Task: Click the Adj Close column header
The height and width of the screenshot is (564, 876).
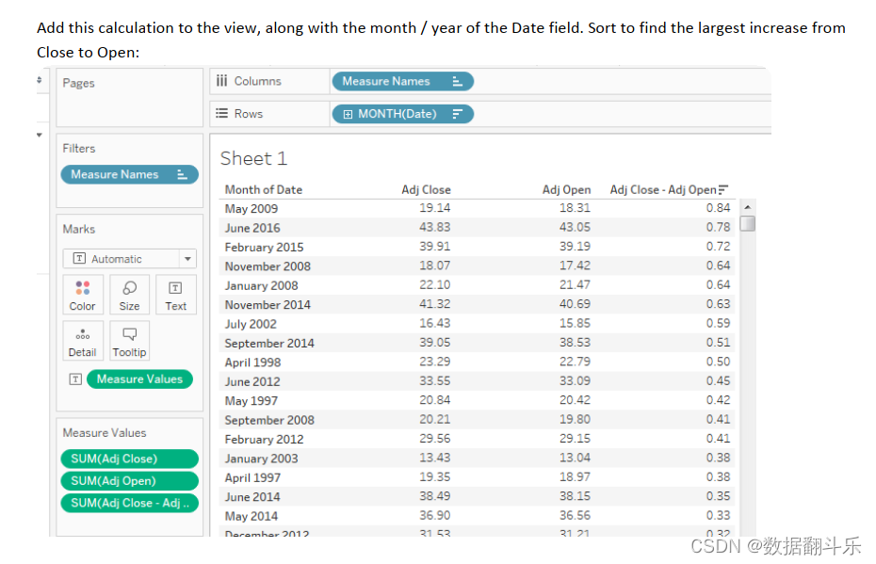Action: (x=426, y=190)
